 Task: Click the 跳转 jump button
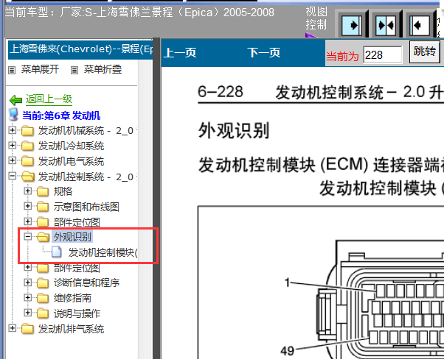pyautogui.click(x=425, y=52)
